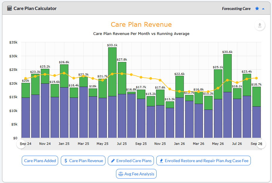Select the $15.2k bar label

(151, 94)
